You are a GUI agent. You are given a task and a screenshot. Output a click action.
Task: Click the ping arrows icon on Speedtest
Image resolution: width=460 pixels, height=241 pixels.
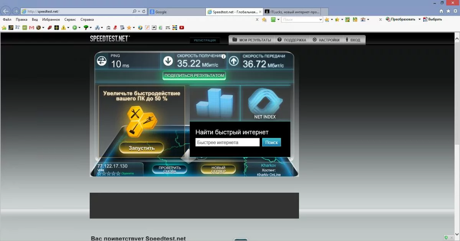[102, 61]
